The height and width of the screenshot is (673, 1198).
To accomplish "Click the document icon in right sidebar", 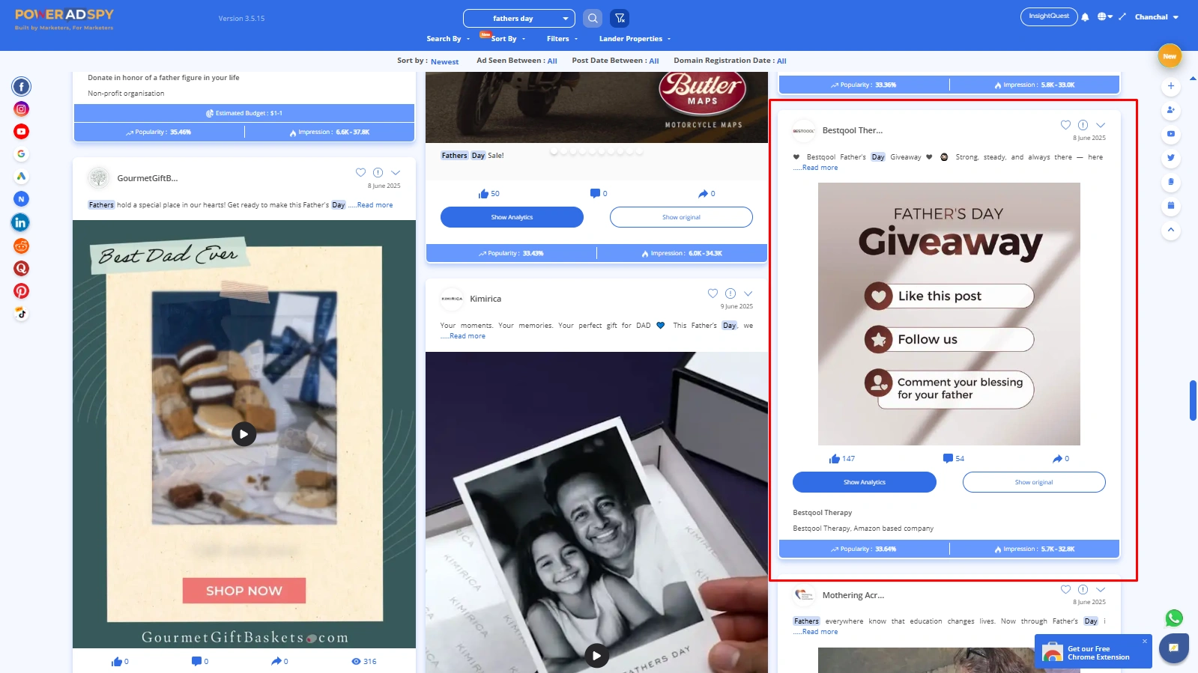I will click(1171, 182).
